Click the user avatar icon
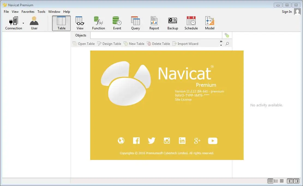The image size is (303, 186). [x=297, y=12]
